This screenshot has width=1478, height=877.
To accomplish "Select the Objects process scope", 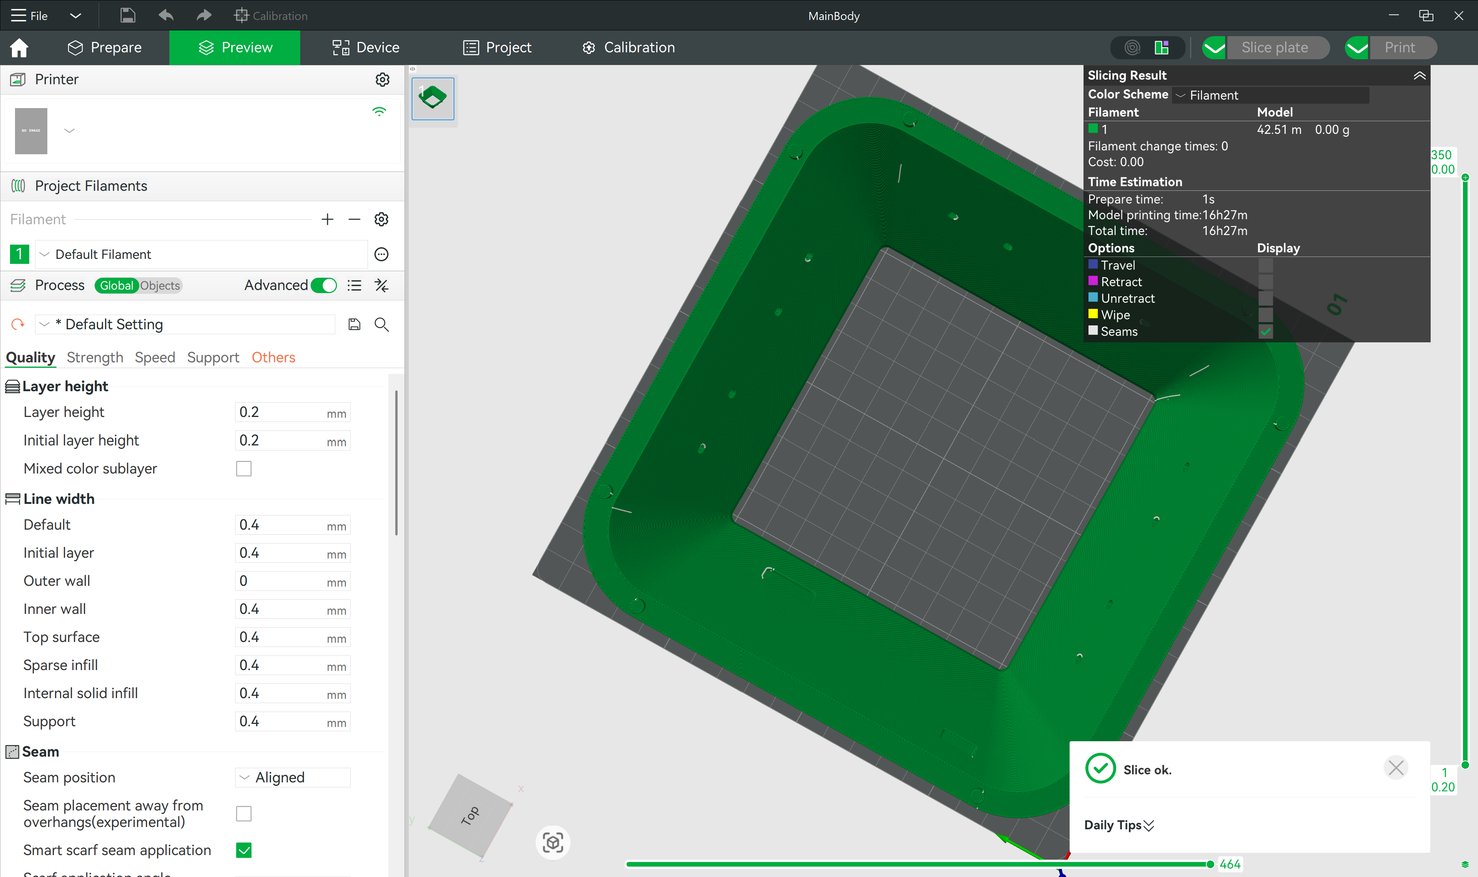I will click(160, 285).
